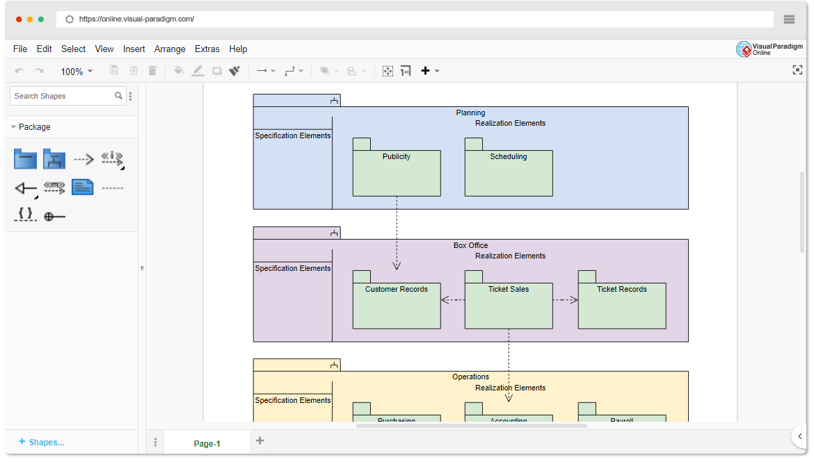Click the undo arrow in the toolbar
Image resolution: width=814 pixels, height=462 pixels.
coord(19,70)
